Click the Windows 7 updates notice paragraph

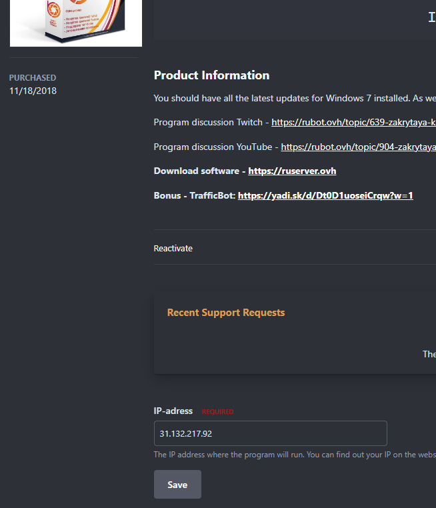[x=293, y=99]
